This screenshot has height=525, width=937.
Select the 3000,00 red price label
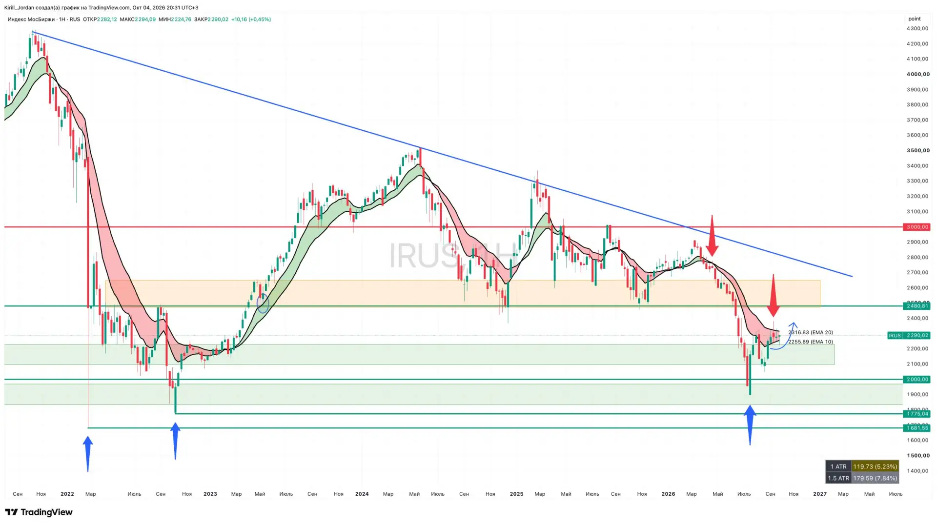(917, 227)
